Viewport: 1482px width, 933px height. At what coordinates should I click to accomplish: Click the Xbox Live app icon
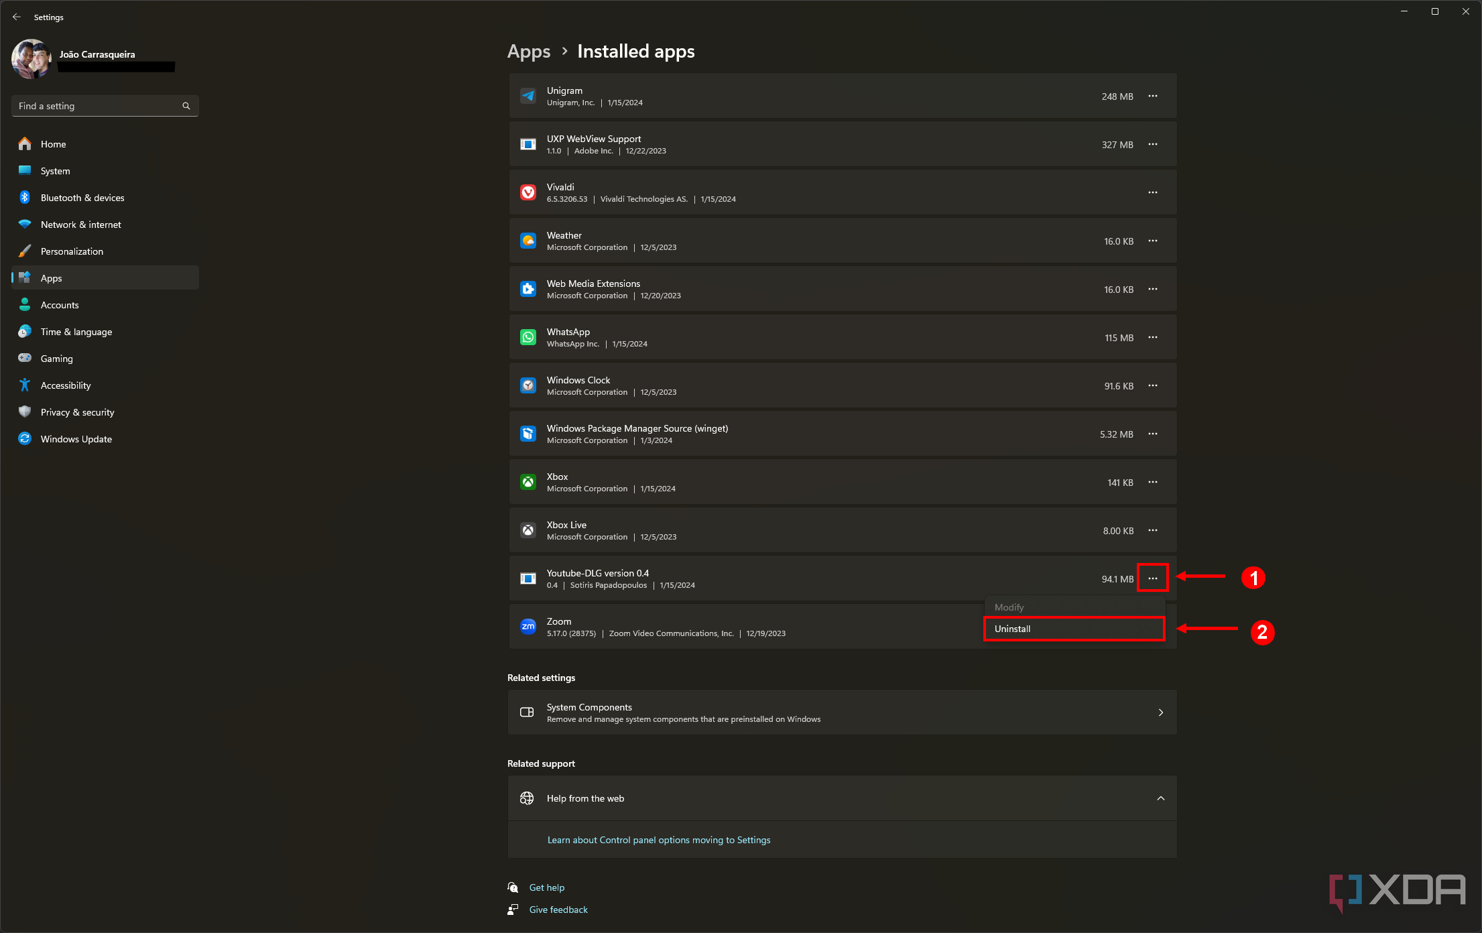(x=528, y=531)
